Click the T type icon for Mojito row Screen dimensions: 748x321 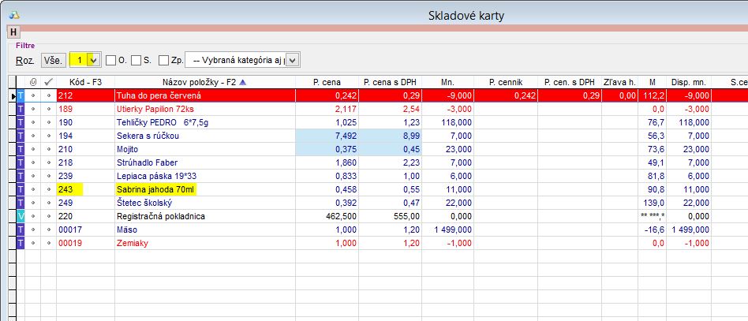(21, 149)
